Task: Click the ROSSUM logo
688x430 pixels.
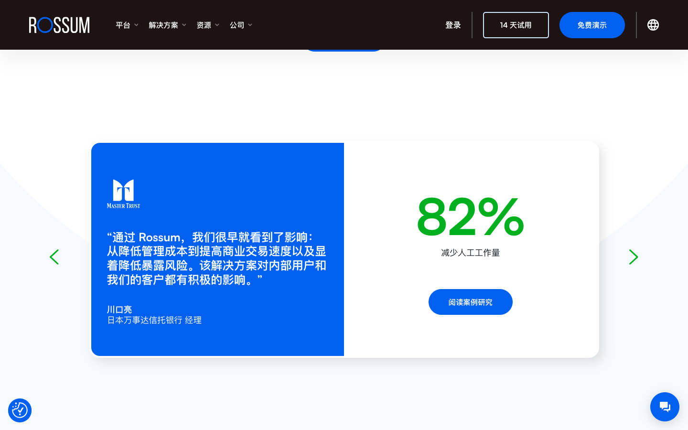Action: click(x=59, y=25)
